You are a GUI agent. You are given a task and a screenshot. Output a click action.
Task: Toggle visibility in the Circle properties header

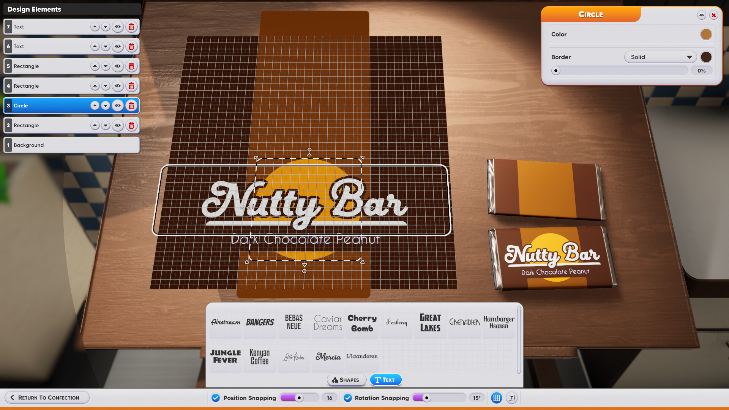coord(702,15)
